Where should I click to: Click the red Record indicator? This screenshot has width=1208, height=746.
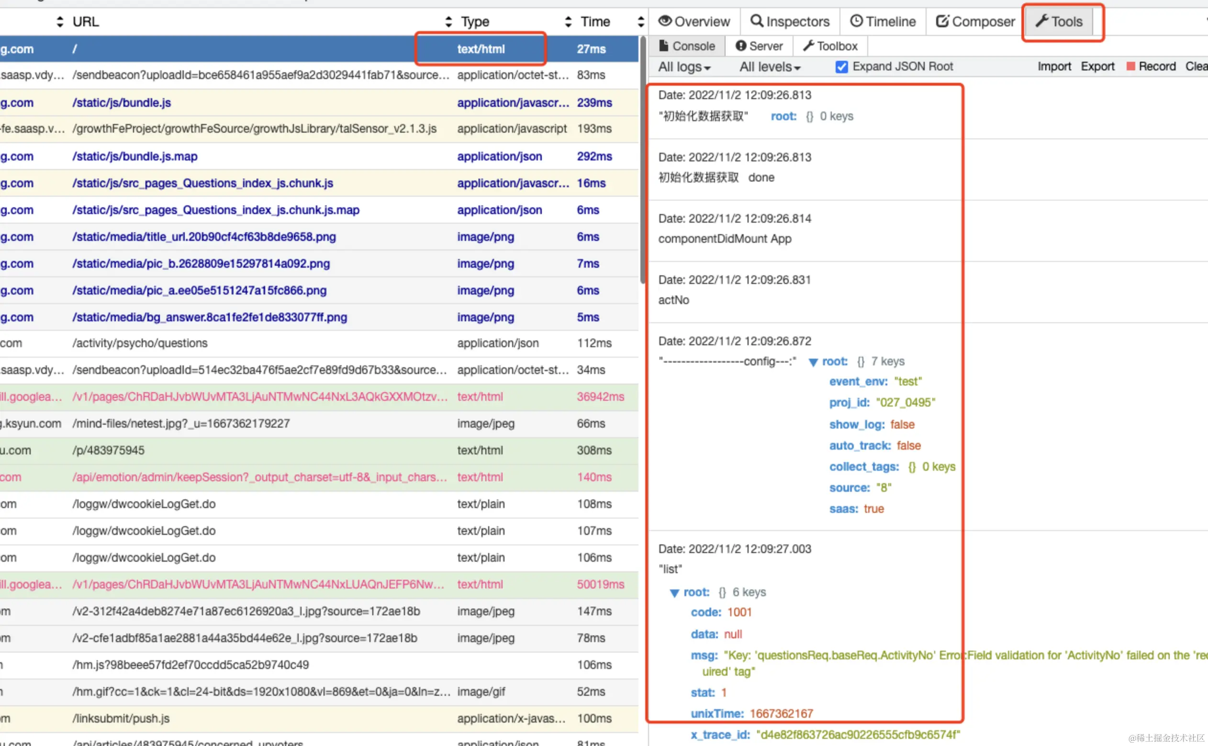click(x=1130, y=66)
